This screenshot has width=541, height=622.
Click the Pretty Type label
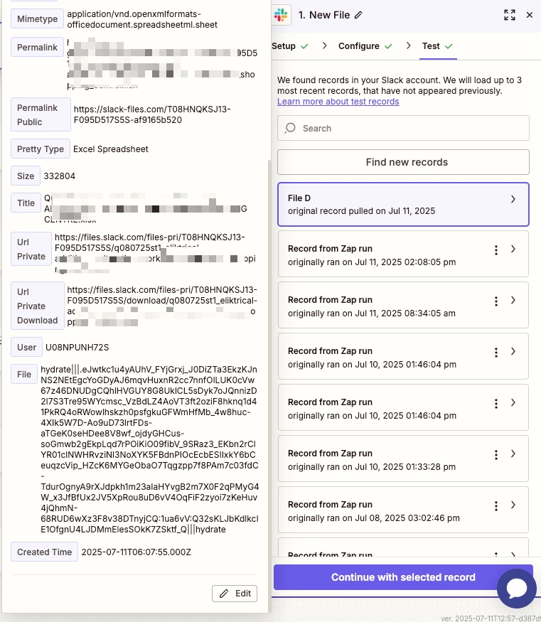click(x=41, y=149)
